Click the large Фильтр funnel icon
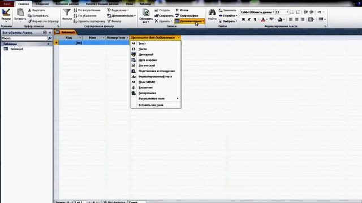Viewport: 362px width, 203px height. point(67,12)
